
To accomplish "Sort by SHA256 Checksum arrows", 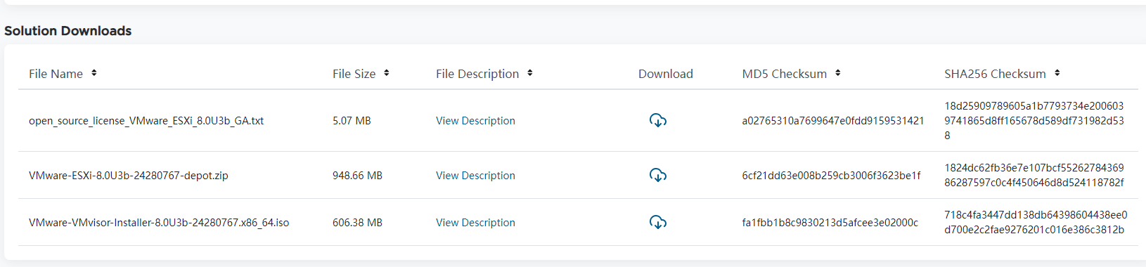I will tap(1057, 73).
